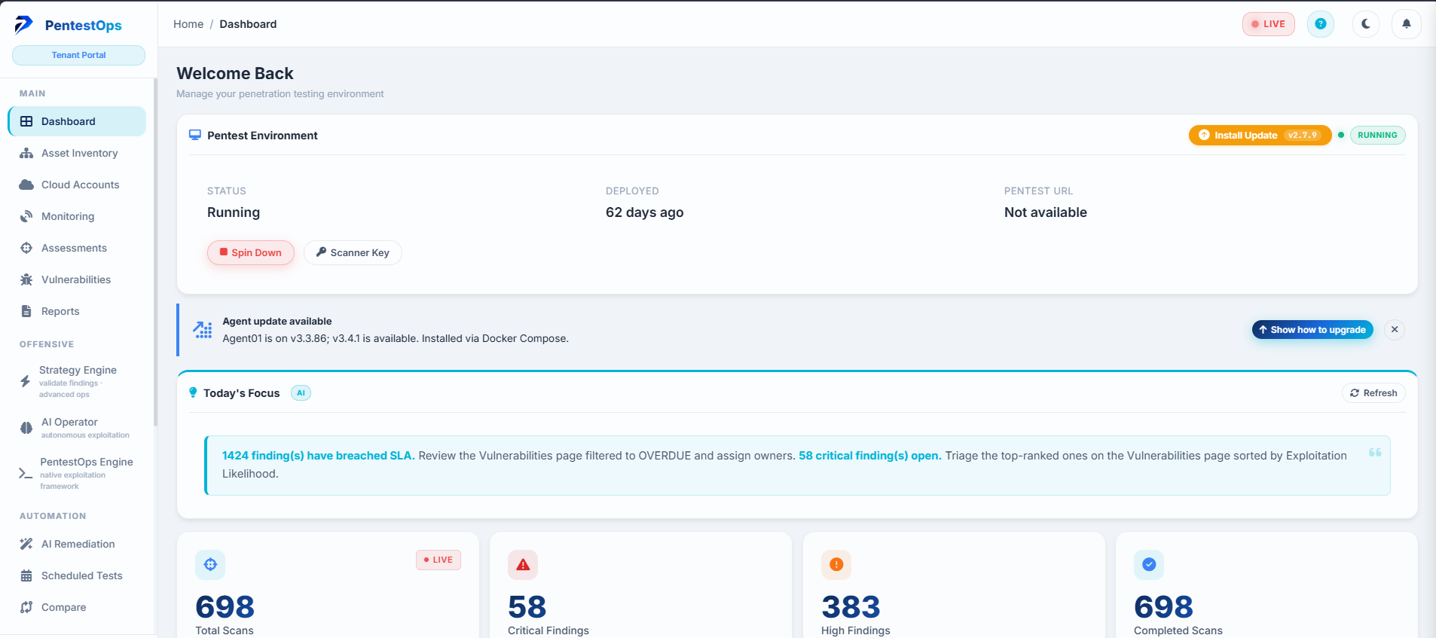Install Update v2.7.9
The width and height of the screenshot is (1436, 638).
tap(1260, 135)
